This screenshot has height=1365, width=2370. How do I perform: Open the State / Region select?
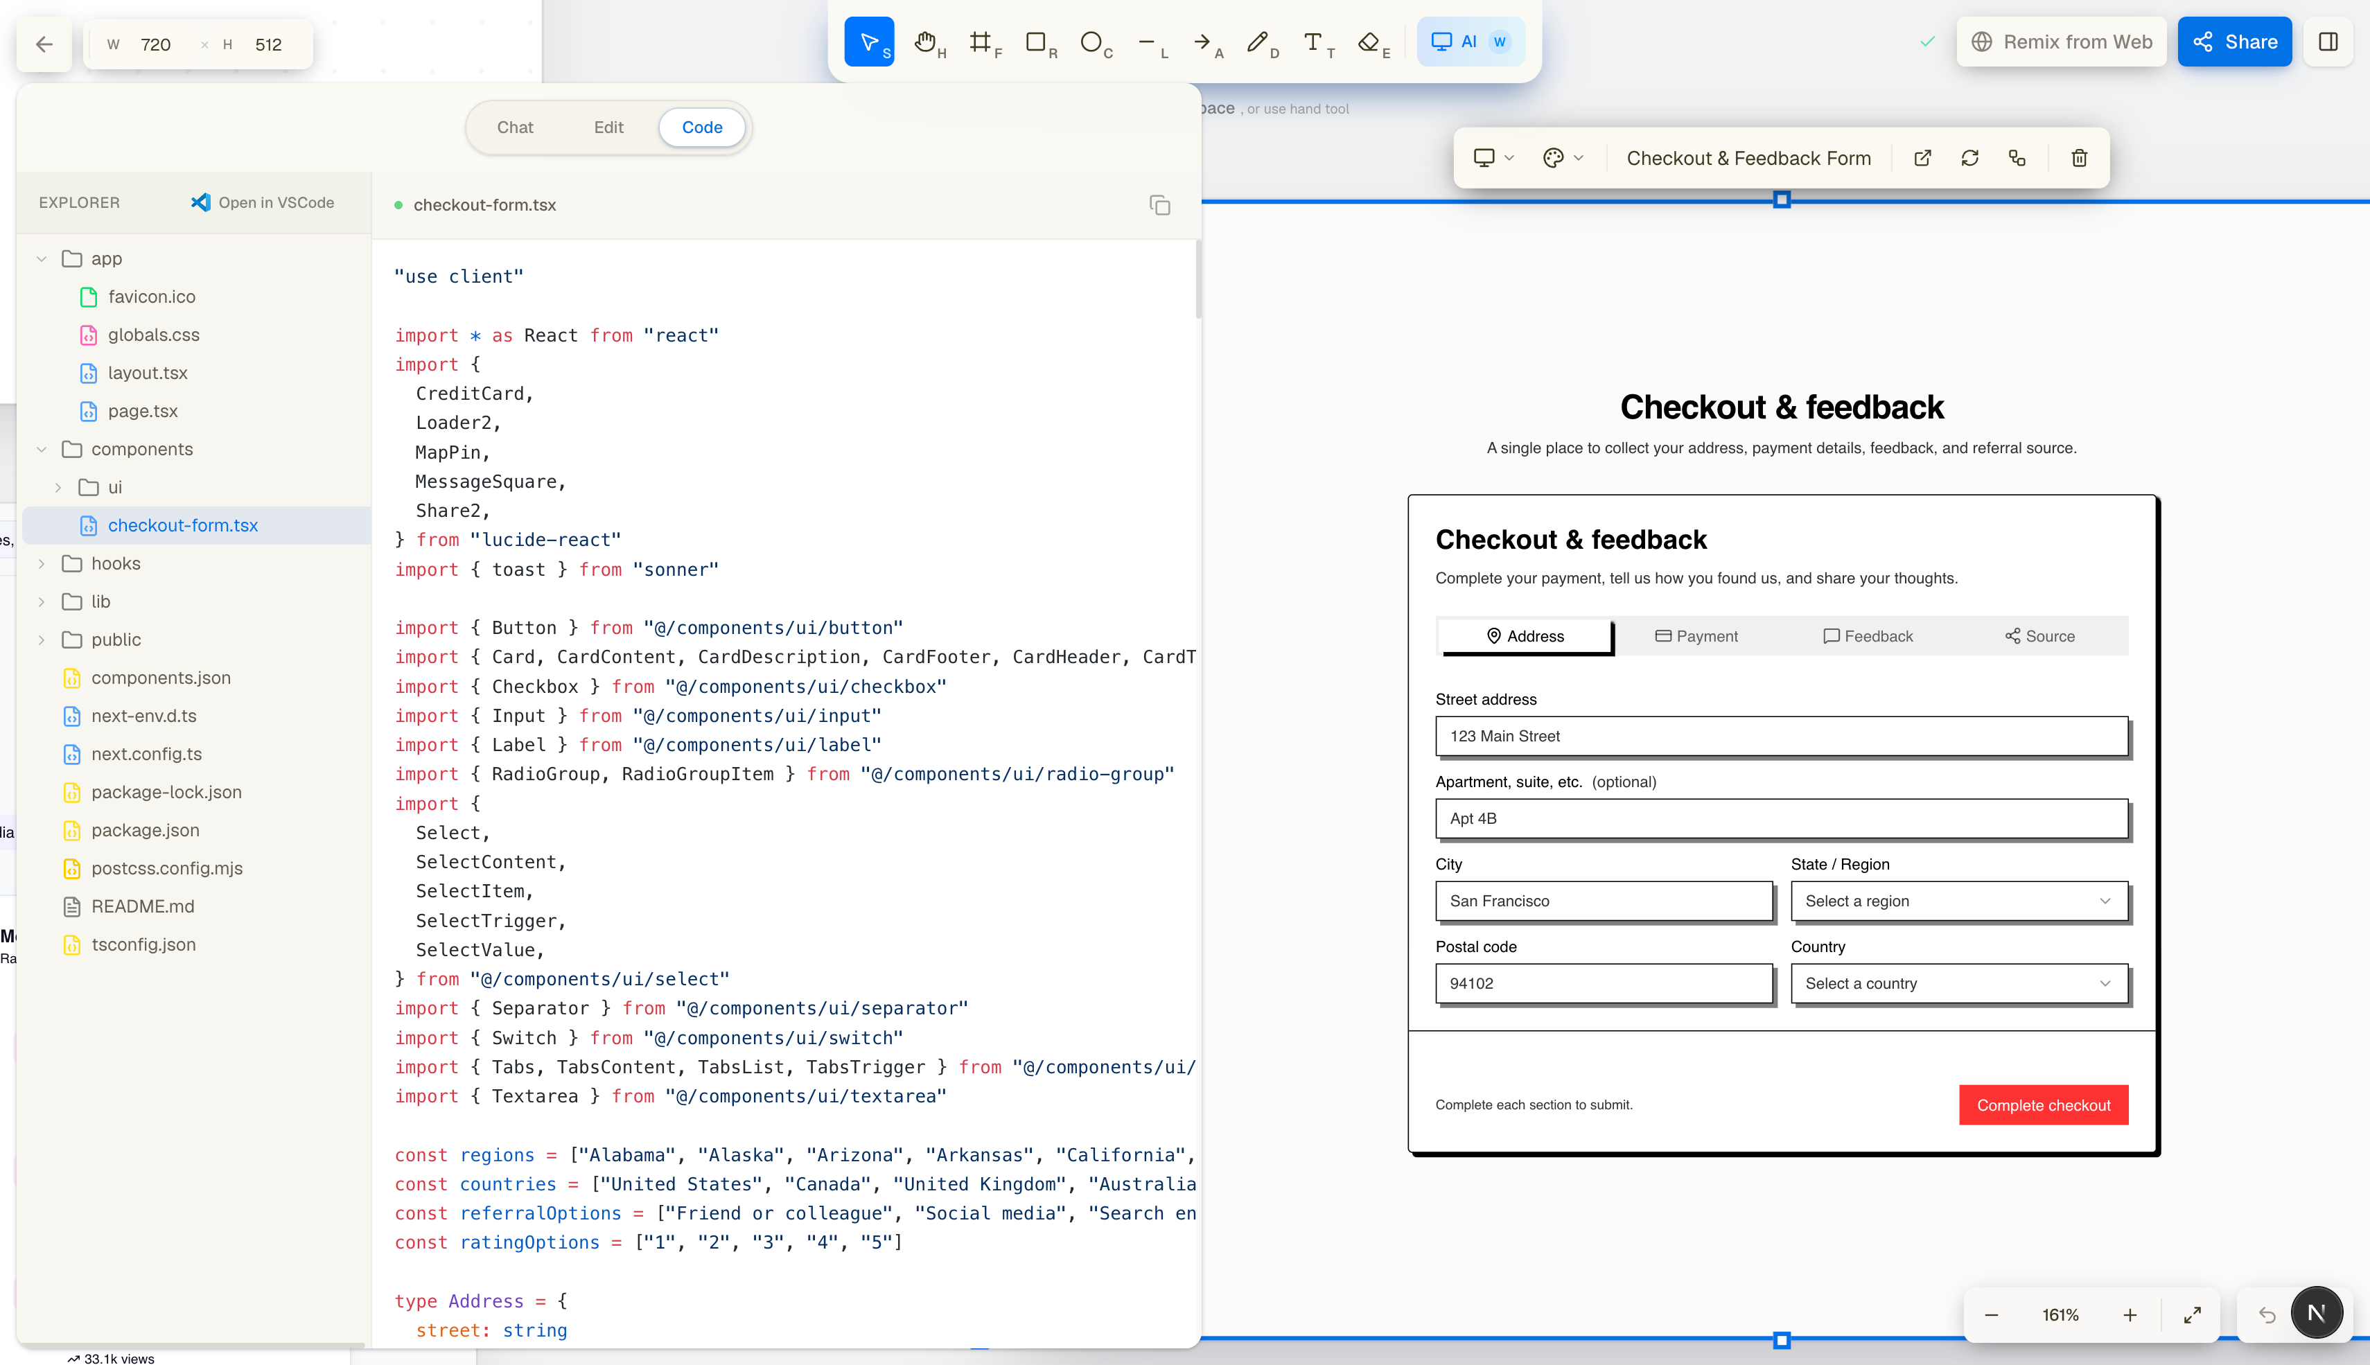(1959, 901)
